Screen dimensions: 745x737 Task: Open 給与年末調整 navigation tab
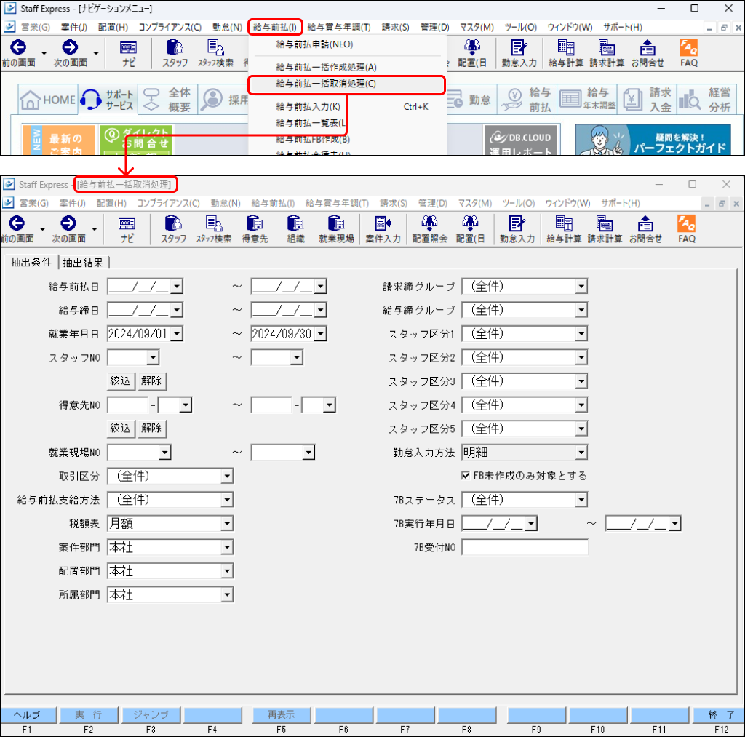(x=587, y=100)
